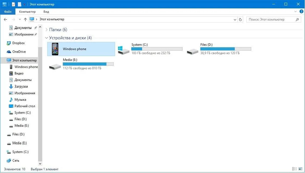Screen dimensions: 305x173
Task: Click the System (C:) usage bar
Action: tap(157, 49)
